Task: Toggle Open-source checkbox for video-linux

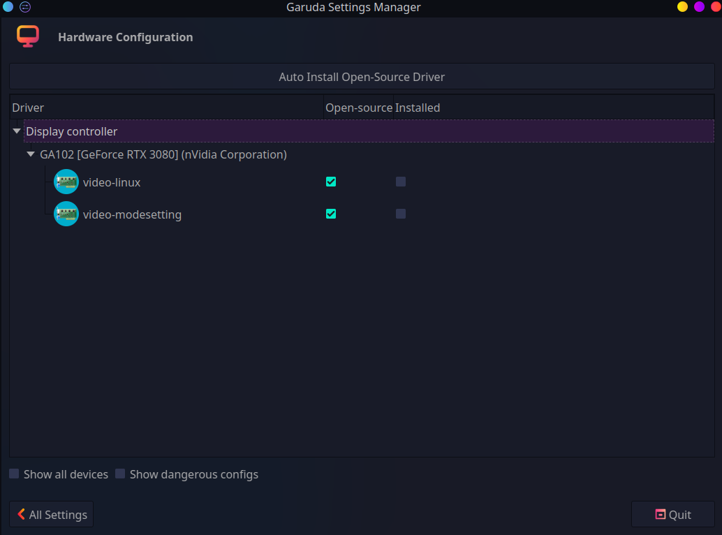Action: pos(331,182)
